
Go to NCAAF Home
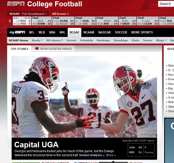pyautogui.click(x=18, y=40)
